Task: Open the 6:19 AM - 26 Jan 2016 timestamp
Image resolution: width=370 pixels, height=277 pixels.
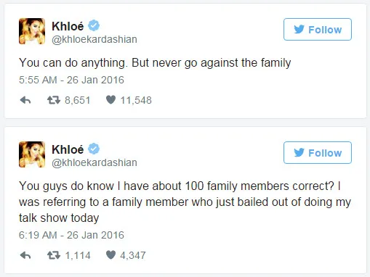Action: pos(71,235)
